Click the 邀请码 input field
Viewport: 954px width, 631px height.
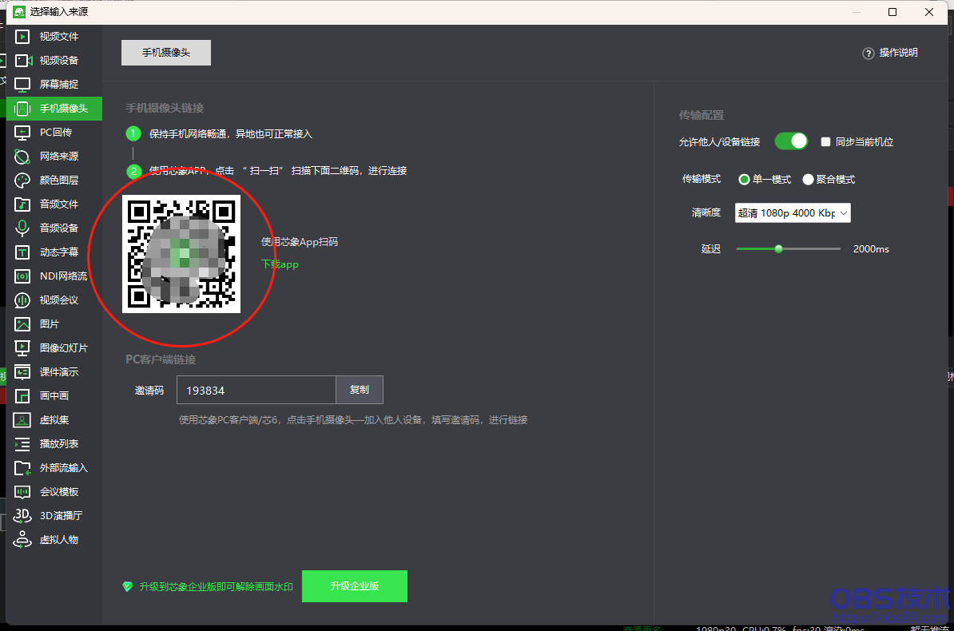click(x=256, y=390)
